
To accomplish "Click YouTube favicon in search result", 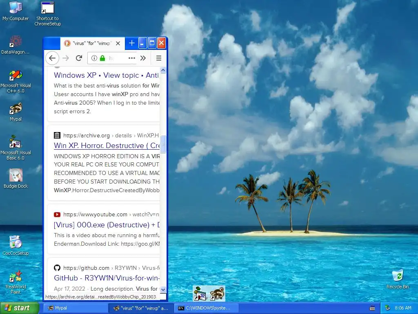I will pos(57,214).
